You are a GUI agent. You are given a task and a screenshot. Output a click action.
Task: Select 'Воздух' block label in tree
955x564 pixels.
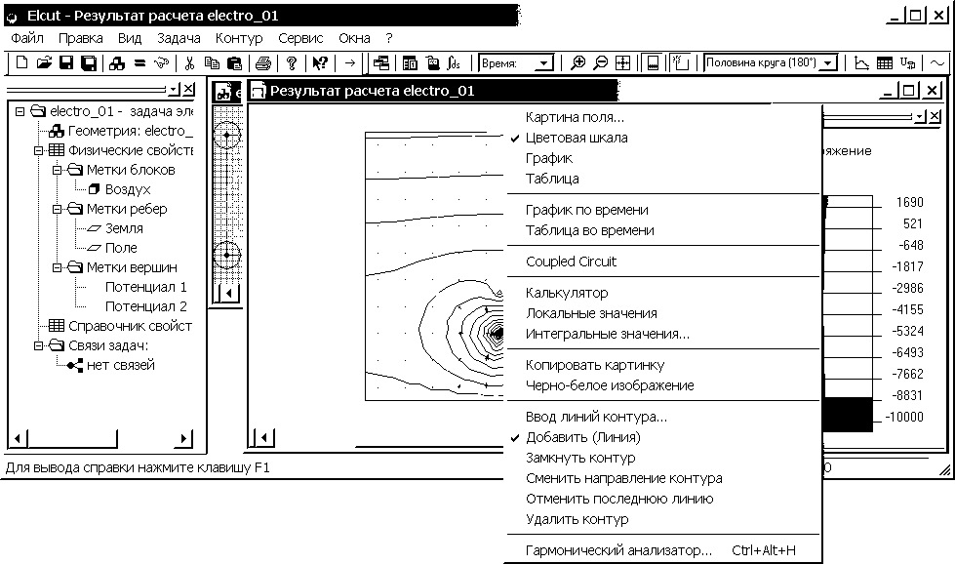[x=127, y=189]
